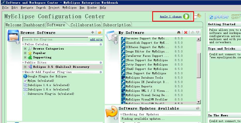Click the My Software scrollbar thumb
The height and width of the screenshot is (123, 241).
199,65
